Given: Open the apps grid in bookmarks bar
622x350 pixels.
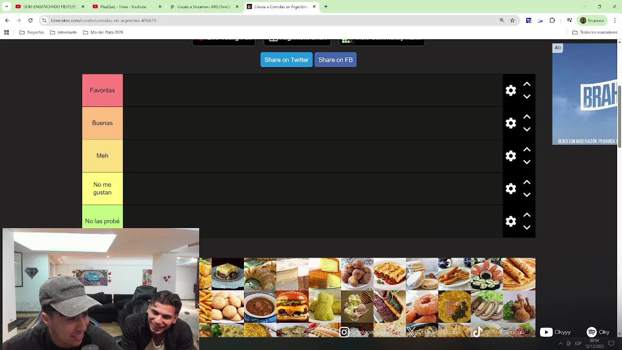Looking at the screenshot, I should [x=6, y=33].
